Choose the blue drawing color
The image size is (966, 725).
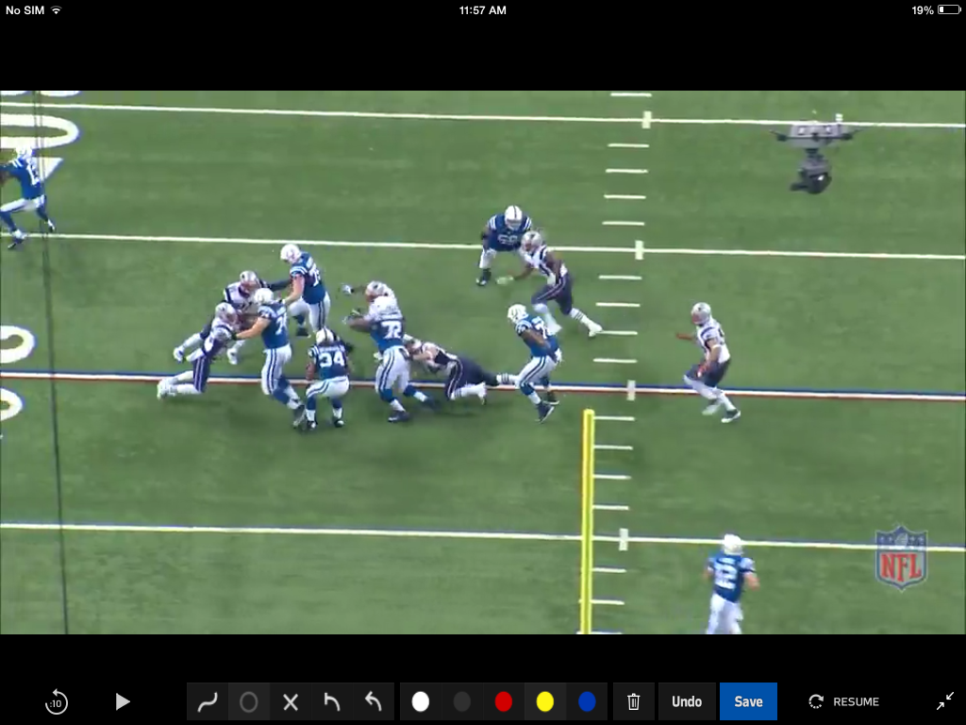tap(587, 701)
